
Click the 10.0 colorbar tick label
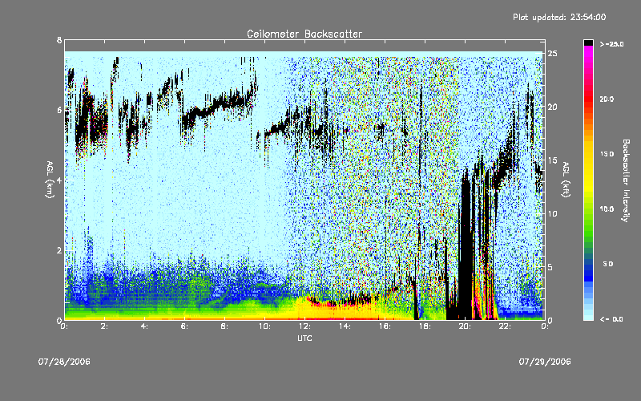[x=607, y=209]
